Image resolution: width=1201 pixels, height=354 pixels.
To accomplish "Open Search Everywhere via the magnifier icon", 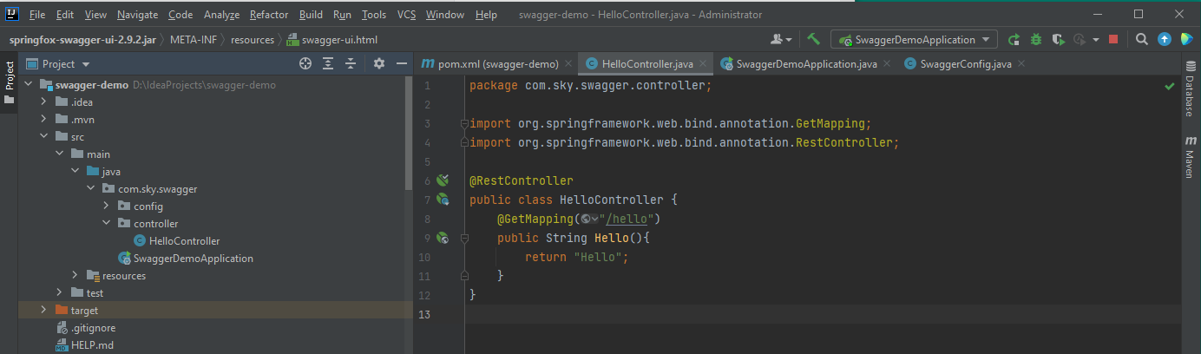I will 1142,39.
